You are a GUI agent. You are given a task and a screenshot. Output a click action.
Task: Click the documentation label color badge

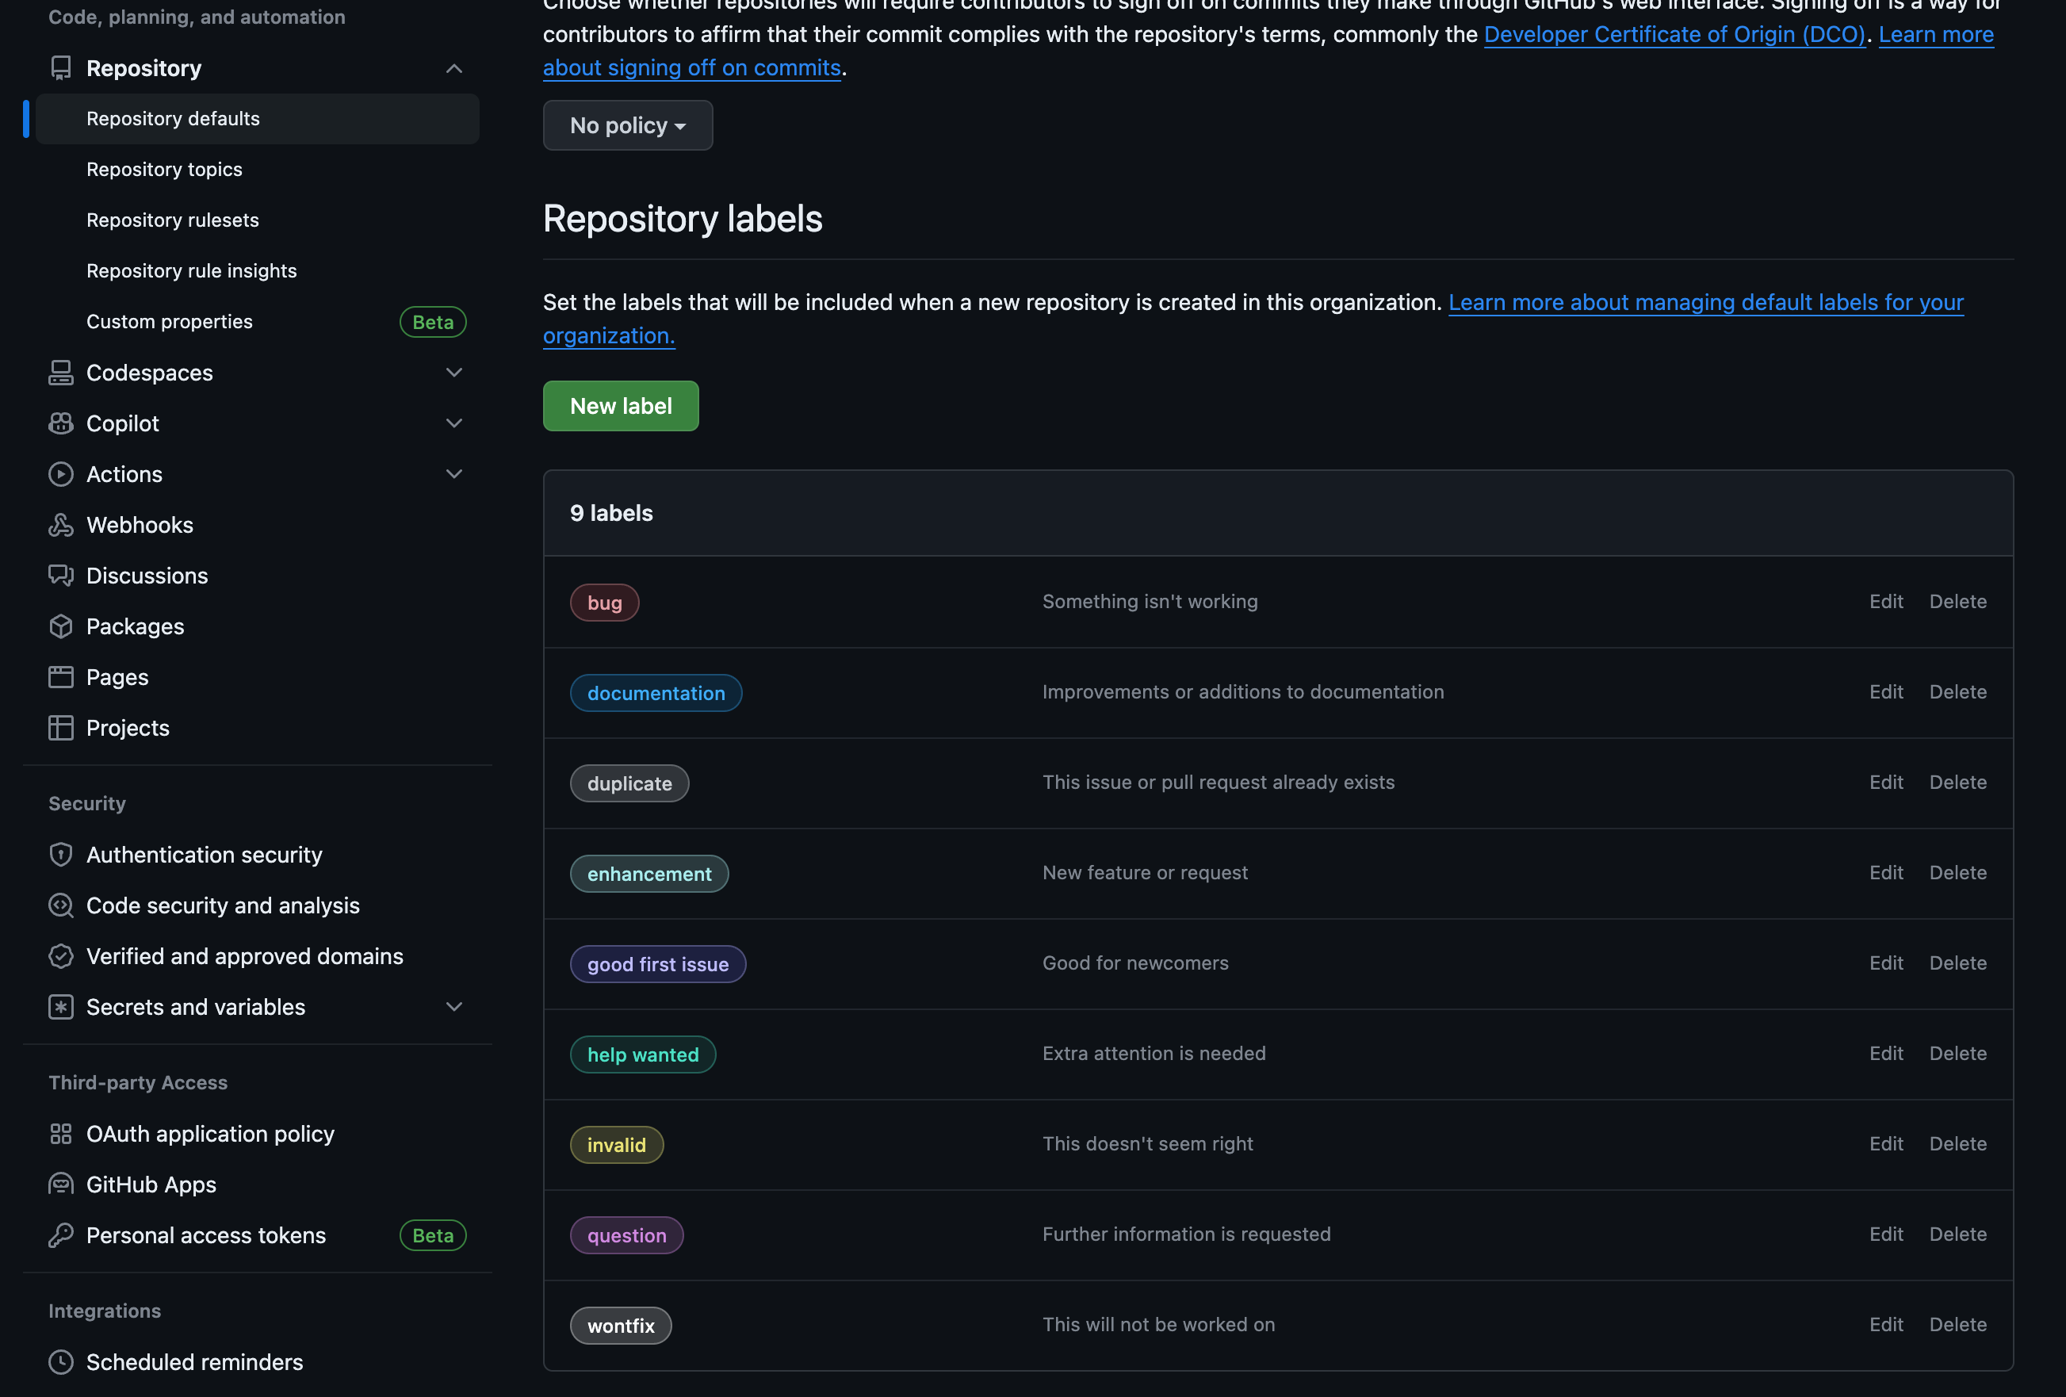[655, 694]
